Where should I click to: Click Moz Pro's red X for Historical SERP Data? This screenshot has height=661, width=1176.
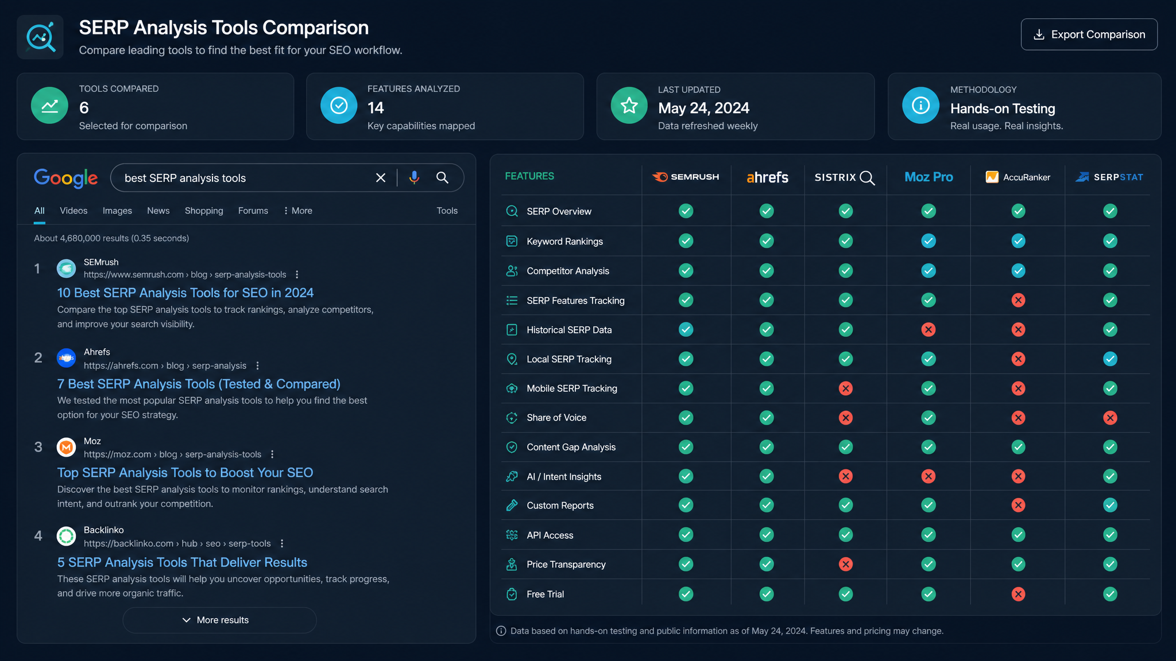point(929,329)
